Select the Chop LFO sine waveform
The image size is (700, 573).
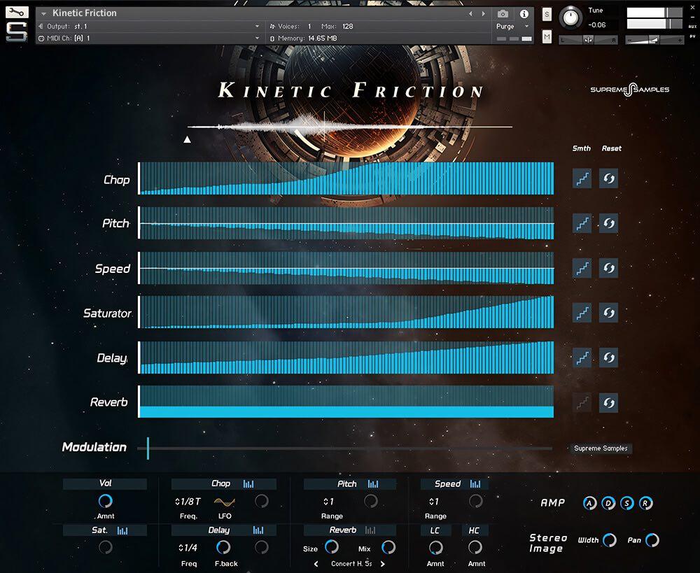pos(225,502)
